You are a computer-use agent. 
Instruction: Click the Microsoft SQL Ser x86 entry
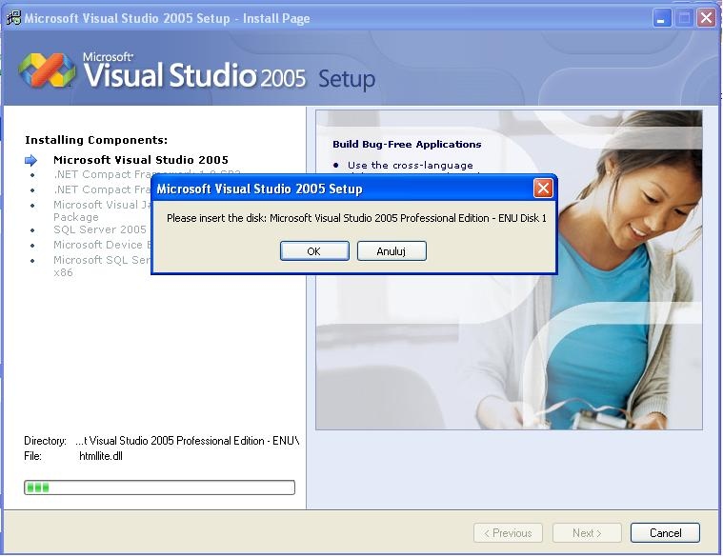pos(102,266)
